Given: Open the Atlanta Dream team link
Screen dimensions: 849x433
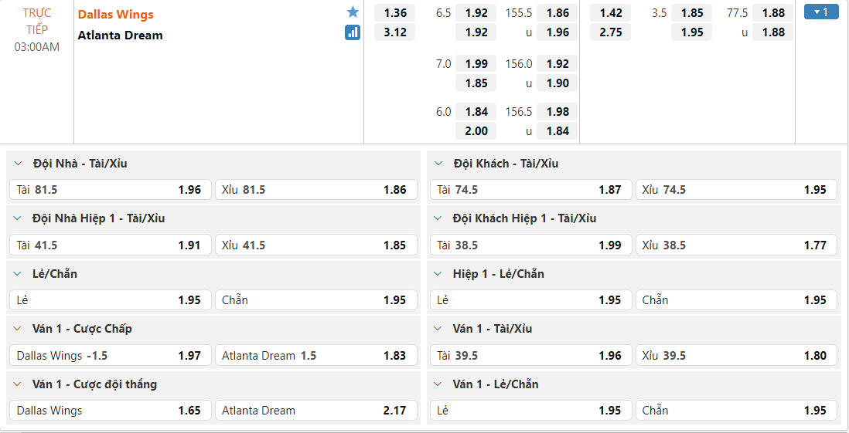Looking at the screenshot, I should click(121, 36).
